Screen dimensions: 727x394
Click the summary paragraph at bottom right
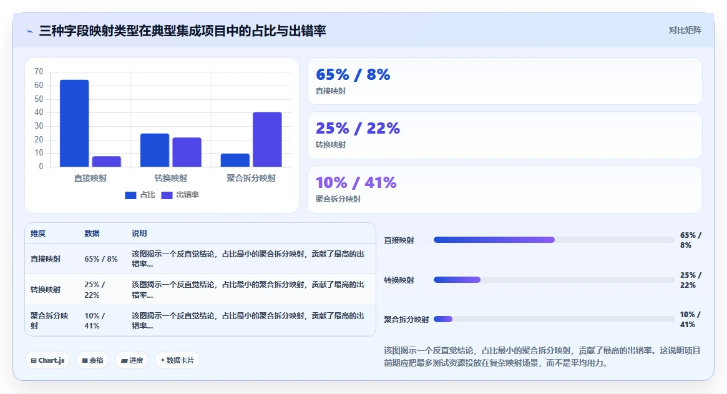(542, 357)
